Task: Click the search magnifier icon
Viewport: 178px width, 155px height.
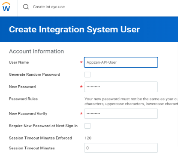Action: point(26,6)
